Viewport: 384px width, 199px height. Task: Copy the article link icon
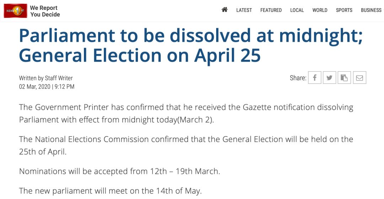[344, 78]
